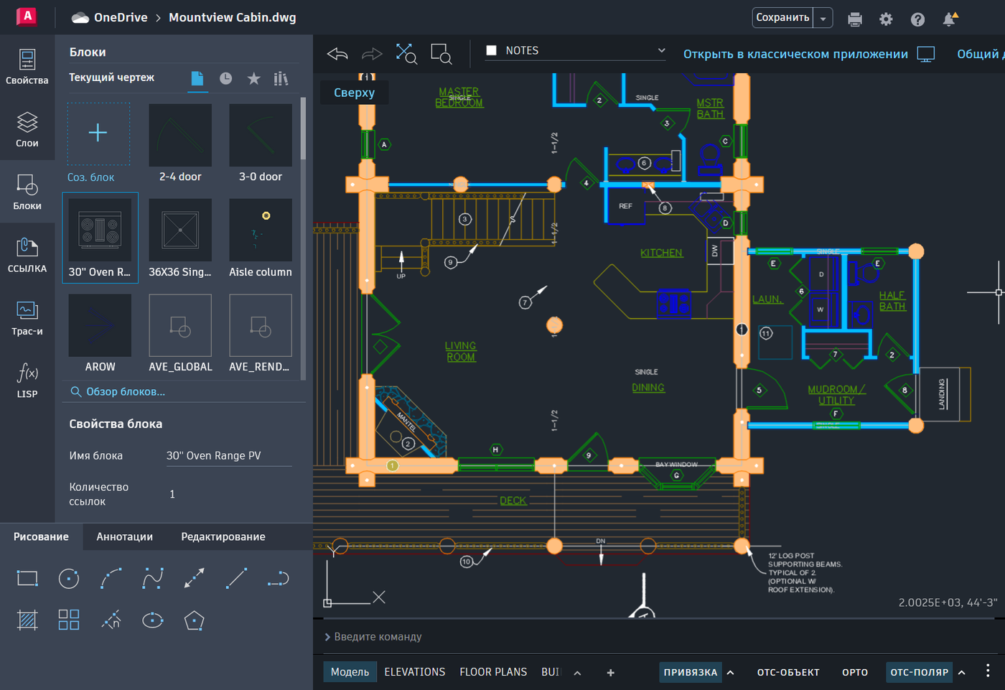Open the status bar more options menu
Viewport: 1005px width, 690px height.
[x=988, y=671]
